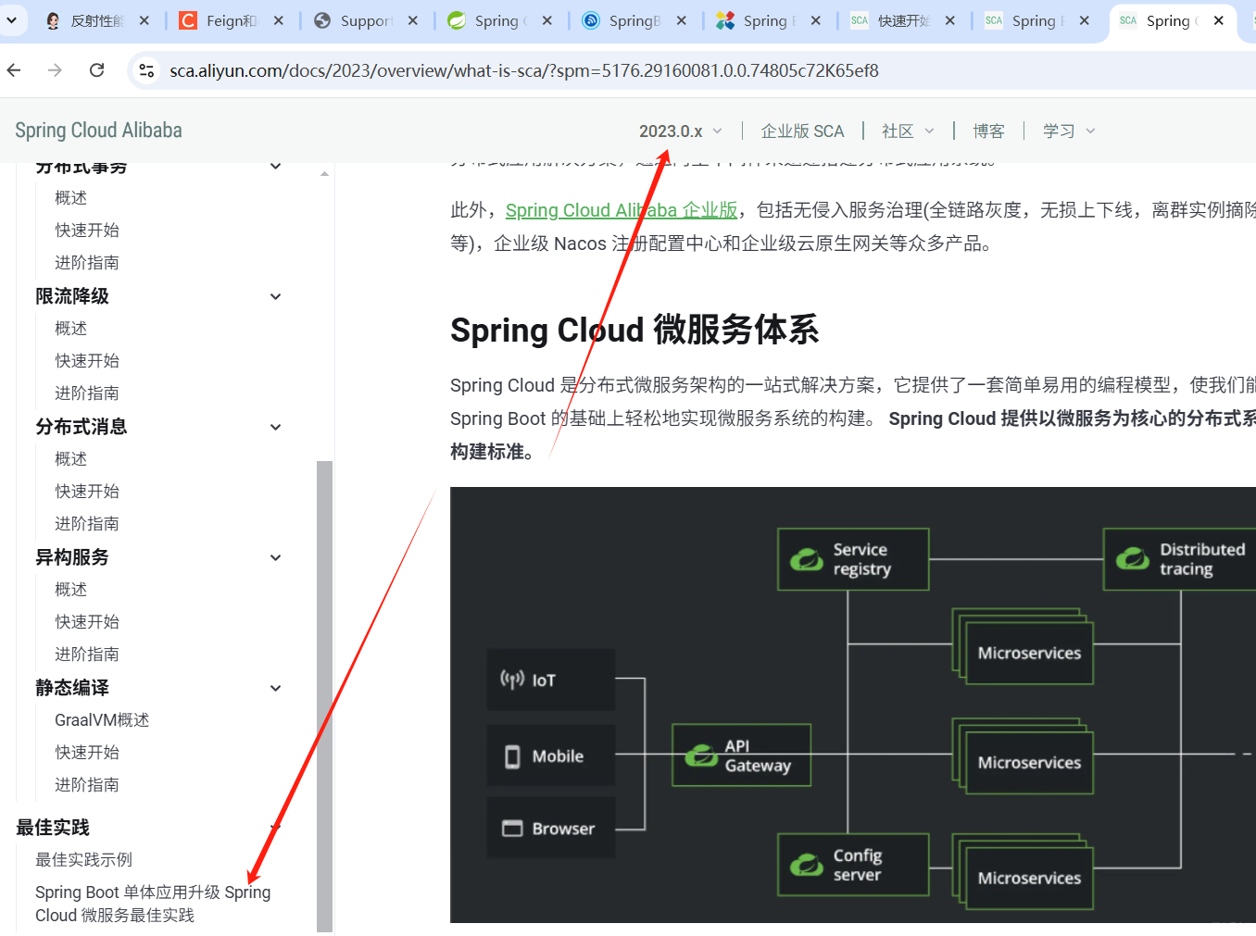Select the 静态编译 sidebar heading
The height and width of the screenshot is (936, 1256).
pyautogui.click(x=72, y=688)
